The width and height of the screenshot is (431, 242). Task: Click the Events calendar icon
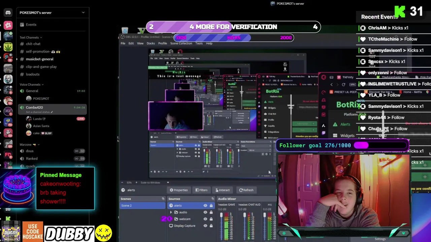tap(22, 25)
